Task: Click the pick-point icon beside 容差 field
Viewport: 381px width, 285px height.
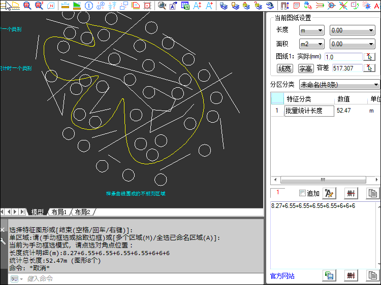Action: click(370, 68)
